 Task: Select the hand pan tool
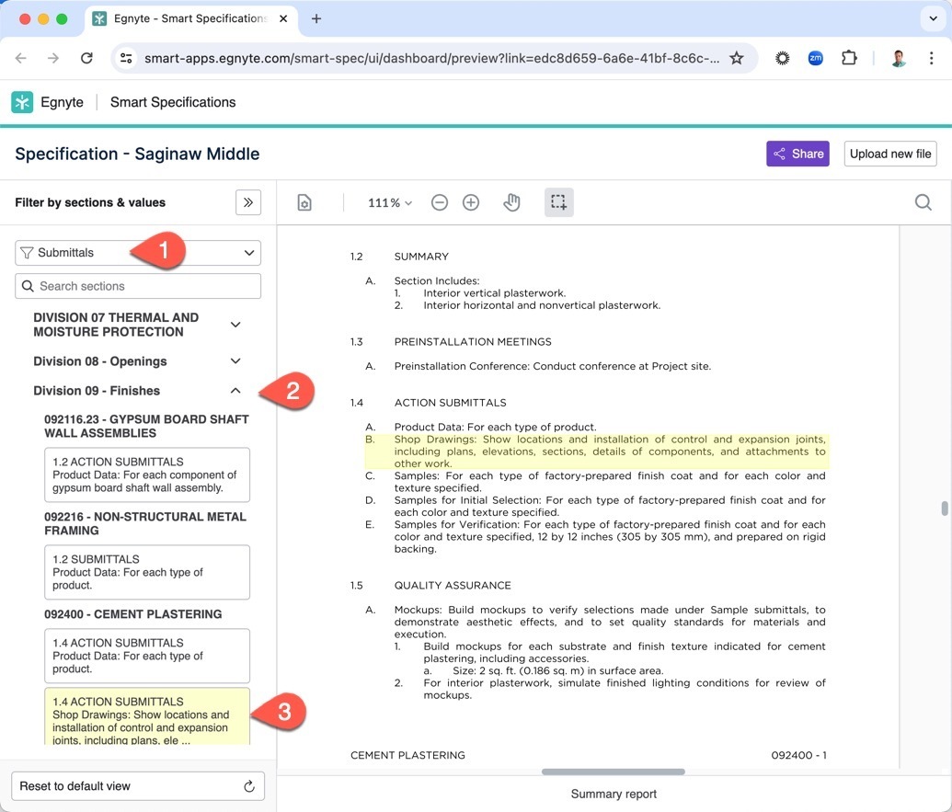(x=512, y=202)
